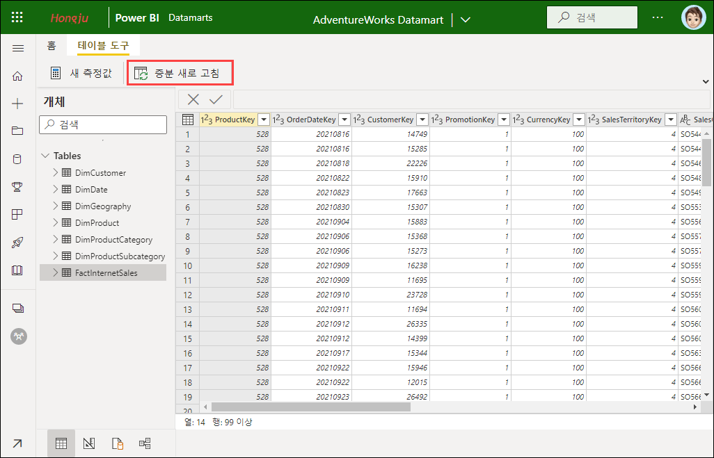Viewport: 714px width, 458px height.
Task: Expand the DimProduct table
Action: (55, 222)
